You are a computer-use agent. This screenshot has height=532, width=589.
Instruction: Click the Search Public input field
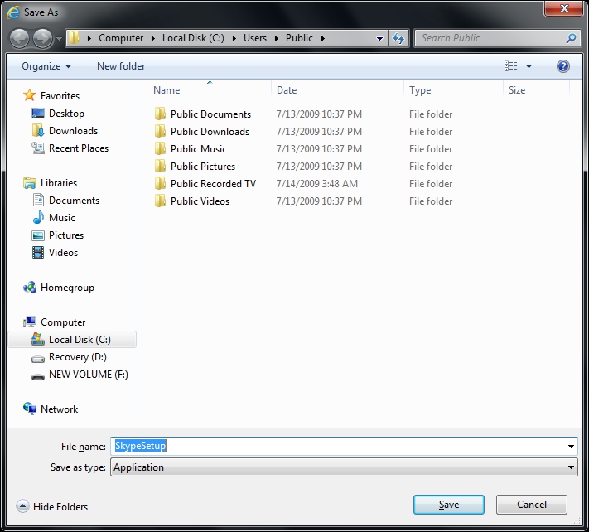coord(490,38)
